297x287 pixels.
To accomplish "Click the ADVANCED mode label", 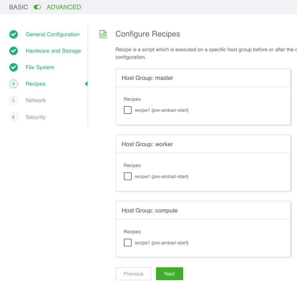I will 64,7.
